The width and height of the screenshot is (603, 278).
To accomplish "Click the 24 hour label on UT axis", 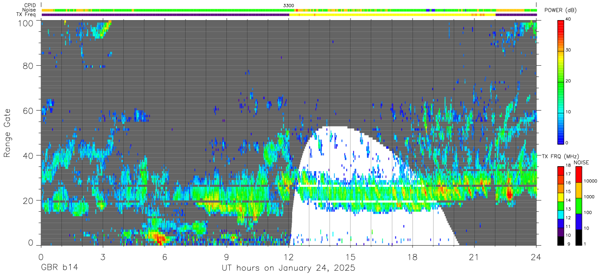I will click(x=536, y=257).
